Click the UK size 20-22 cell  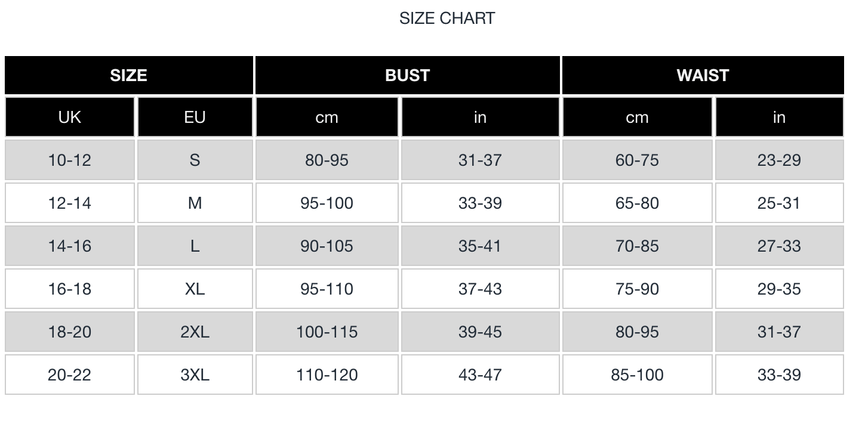pos(70,375)
